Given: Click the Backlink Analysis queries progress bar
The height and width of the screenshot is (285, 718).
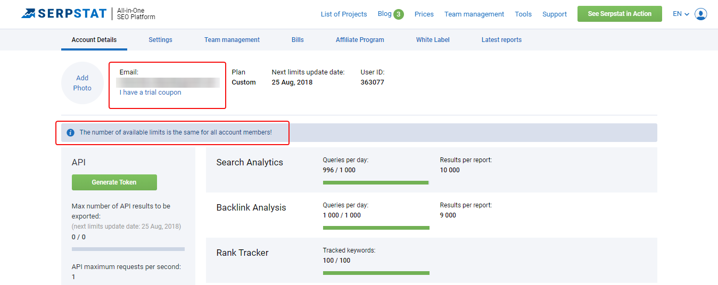Looking at the screenshot, I should 376,228.
